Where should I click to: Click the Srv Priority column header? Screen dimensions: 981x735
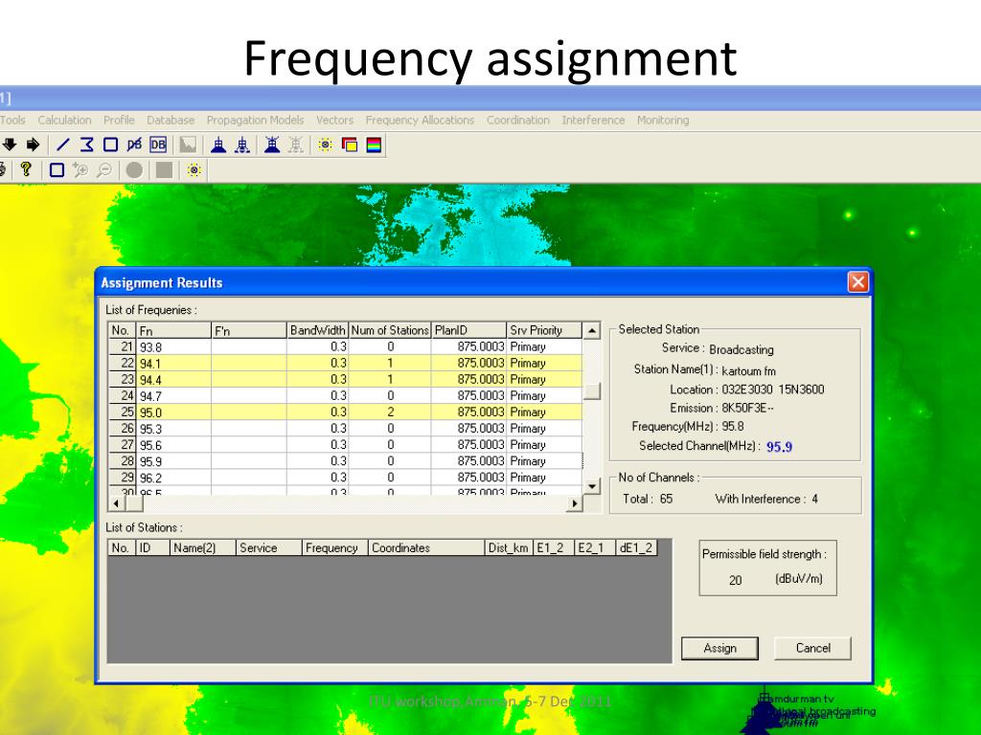544,330
